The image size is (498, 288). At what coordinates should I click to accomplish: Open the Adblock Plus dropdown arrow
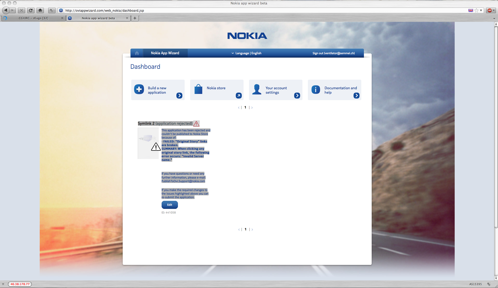pos(494,10)
